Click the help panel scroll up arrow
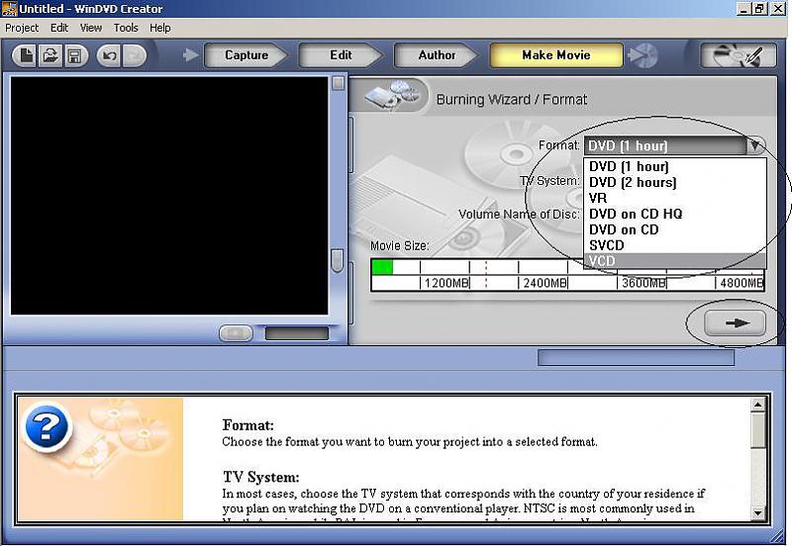Screen dimensions: 792x547 pos(757,405)
